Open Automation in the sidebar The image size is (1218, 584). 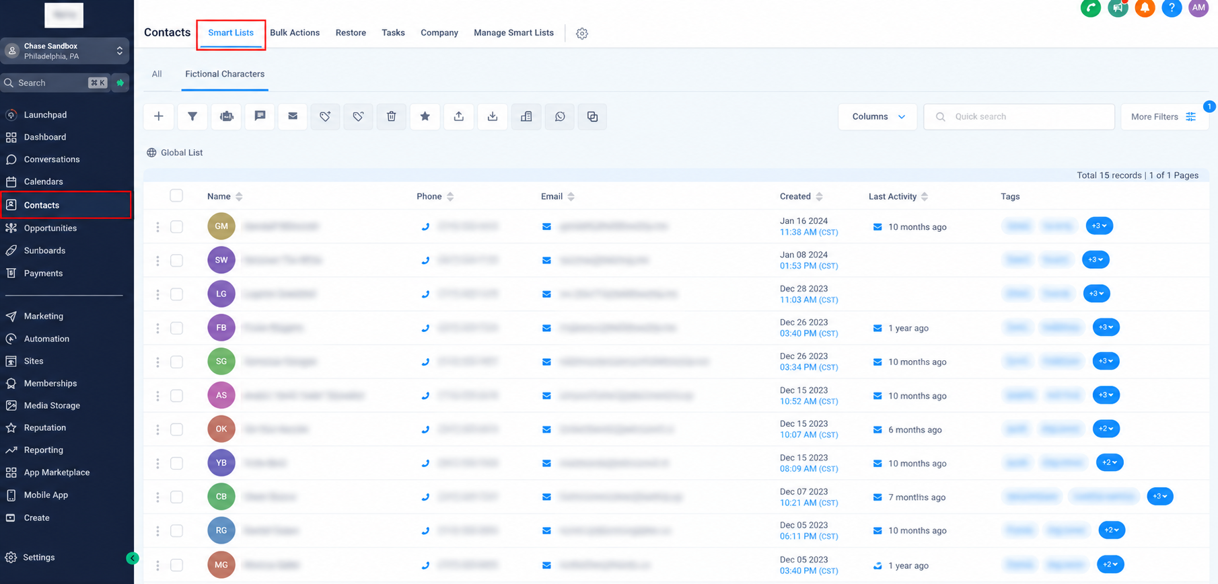pos(46,339)
